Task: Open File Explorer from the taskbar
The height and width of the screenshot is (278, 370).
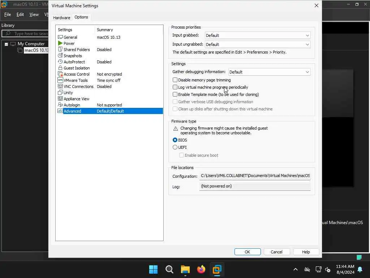Action: click(185, 269)
